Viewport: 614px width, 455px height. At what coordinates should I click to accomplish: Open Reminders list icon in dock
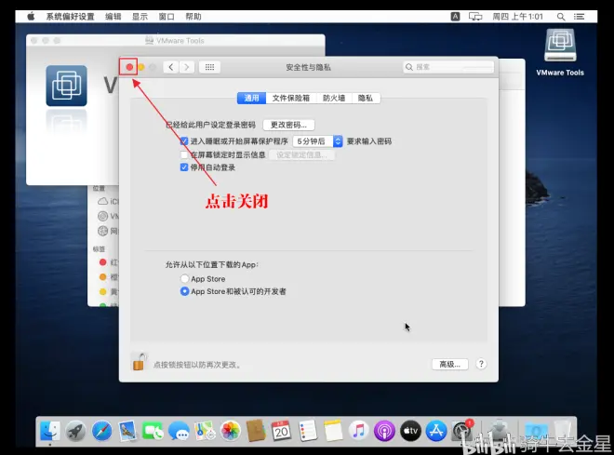(x=307, y=431)
